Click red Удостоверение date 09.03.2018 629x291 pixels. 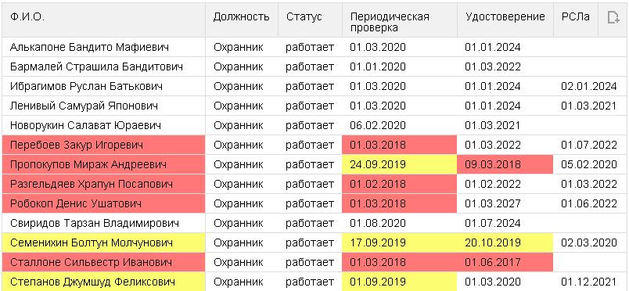505,164
